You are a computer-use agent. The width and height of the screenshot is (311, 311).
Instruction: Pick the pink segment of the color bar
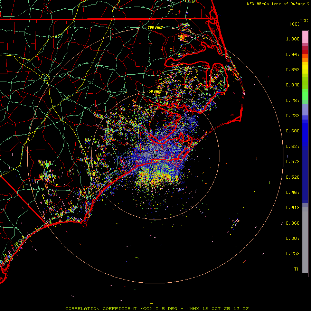pyautogui.click(x=305, y=37)
